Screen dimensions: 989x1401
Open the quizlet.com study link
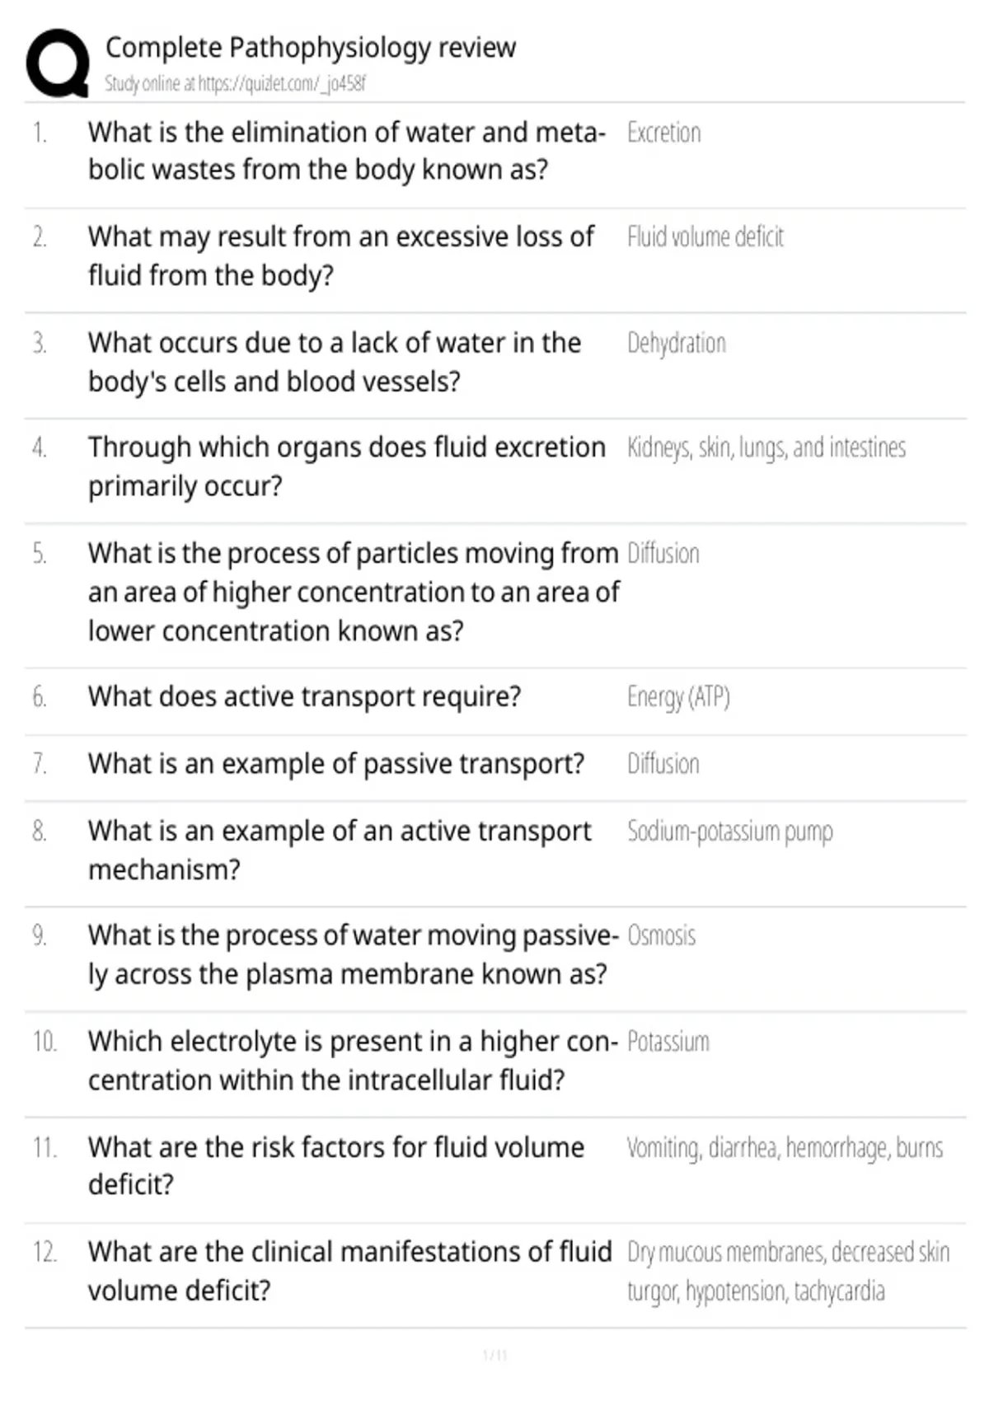(235, 83)
